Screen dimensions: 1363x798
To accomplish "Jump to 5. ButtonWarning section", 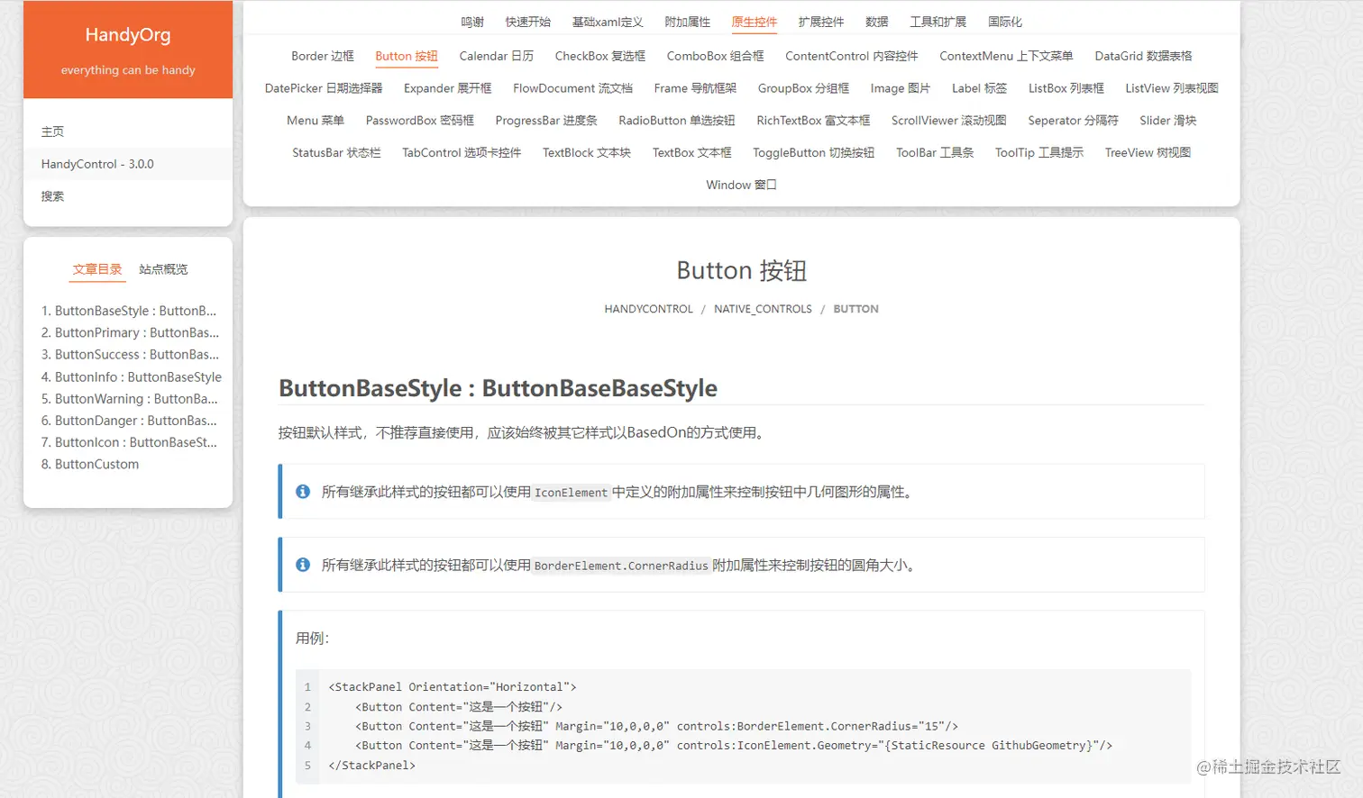I will [x=129, y=398].
